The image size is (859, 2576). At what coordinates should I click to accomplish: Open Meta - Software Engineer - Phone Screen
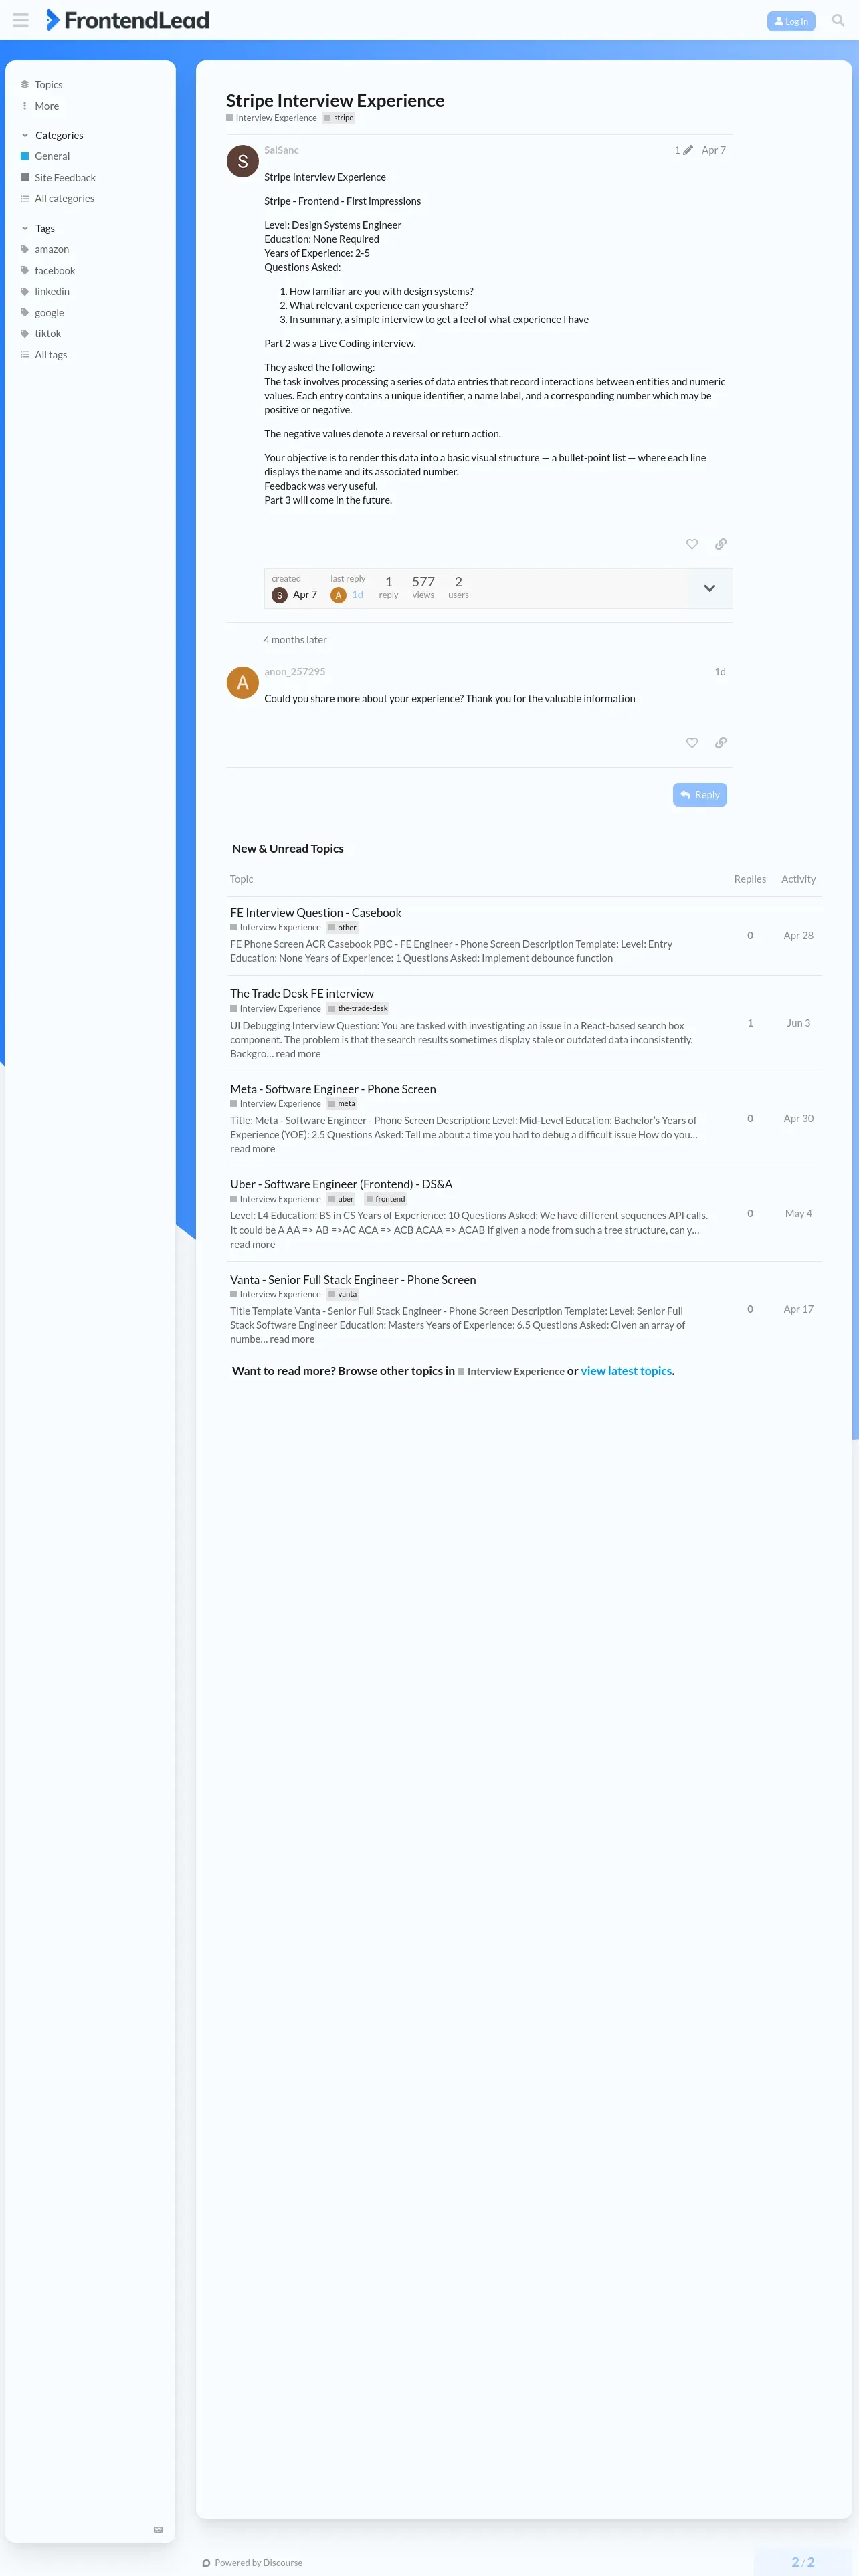[x=333, y=1090]
